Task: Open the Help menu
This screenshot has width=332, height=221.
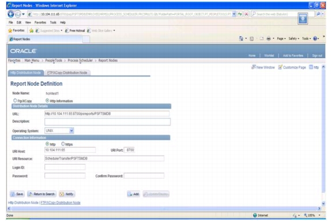Action: point(63,22)
